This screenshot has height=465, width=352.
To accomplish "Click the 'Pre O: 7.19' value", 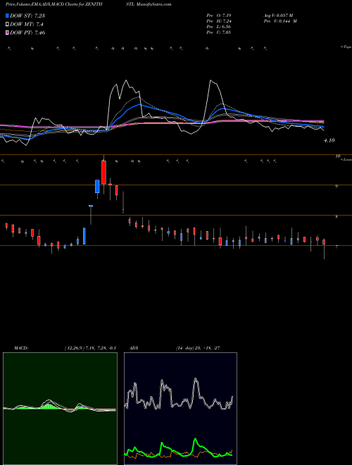I will click(218, 15).
